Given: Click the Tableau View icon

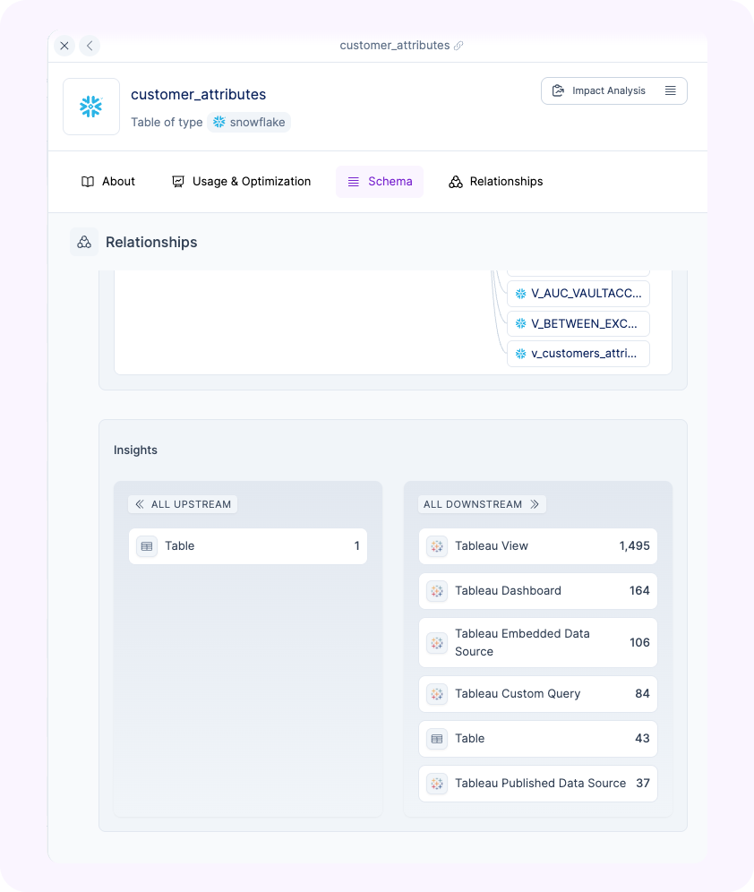Looking at the screenshot, I should point(437,546).
